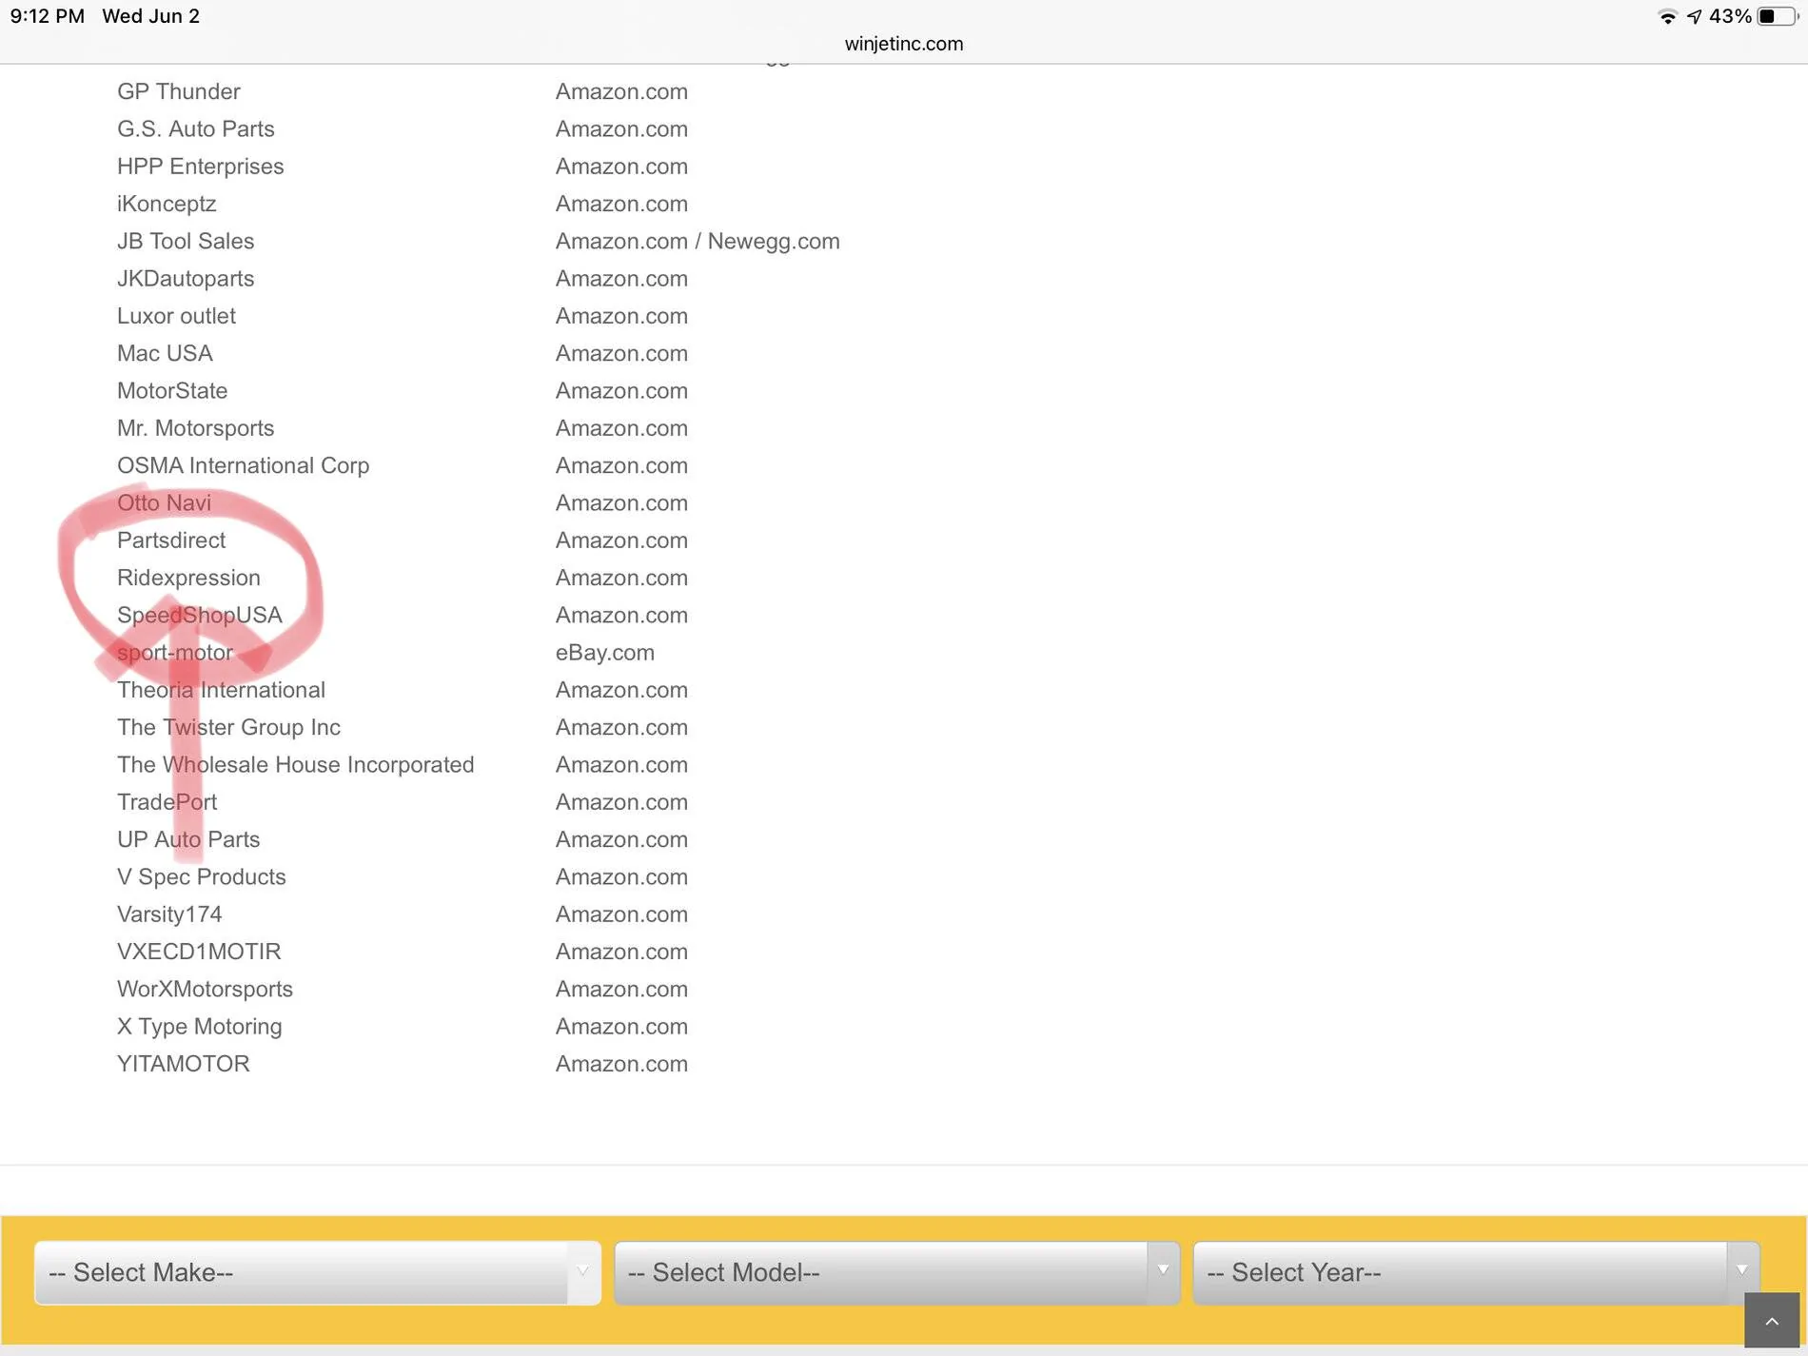The height and width of the screenshot is (1356, 1808).
Task: Select Varsity174 seller name
Action: [169, 914]
